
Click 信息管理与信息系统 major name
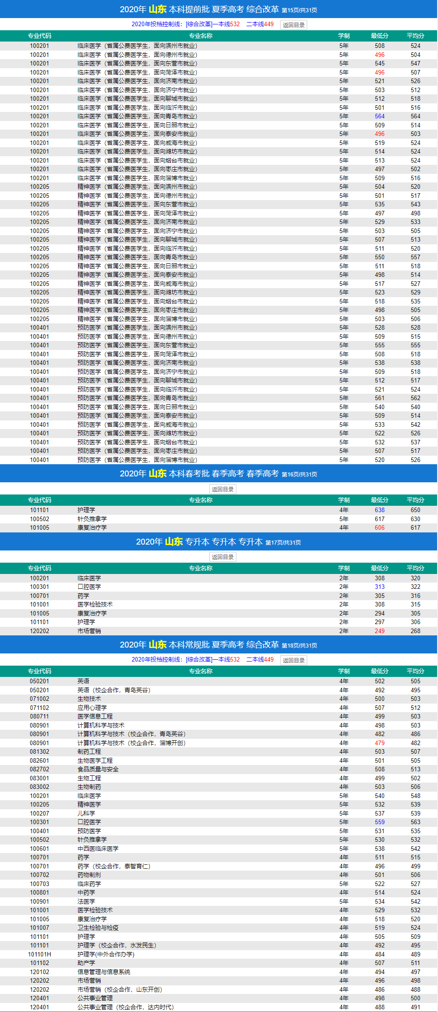[104, 972]
